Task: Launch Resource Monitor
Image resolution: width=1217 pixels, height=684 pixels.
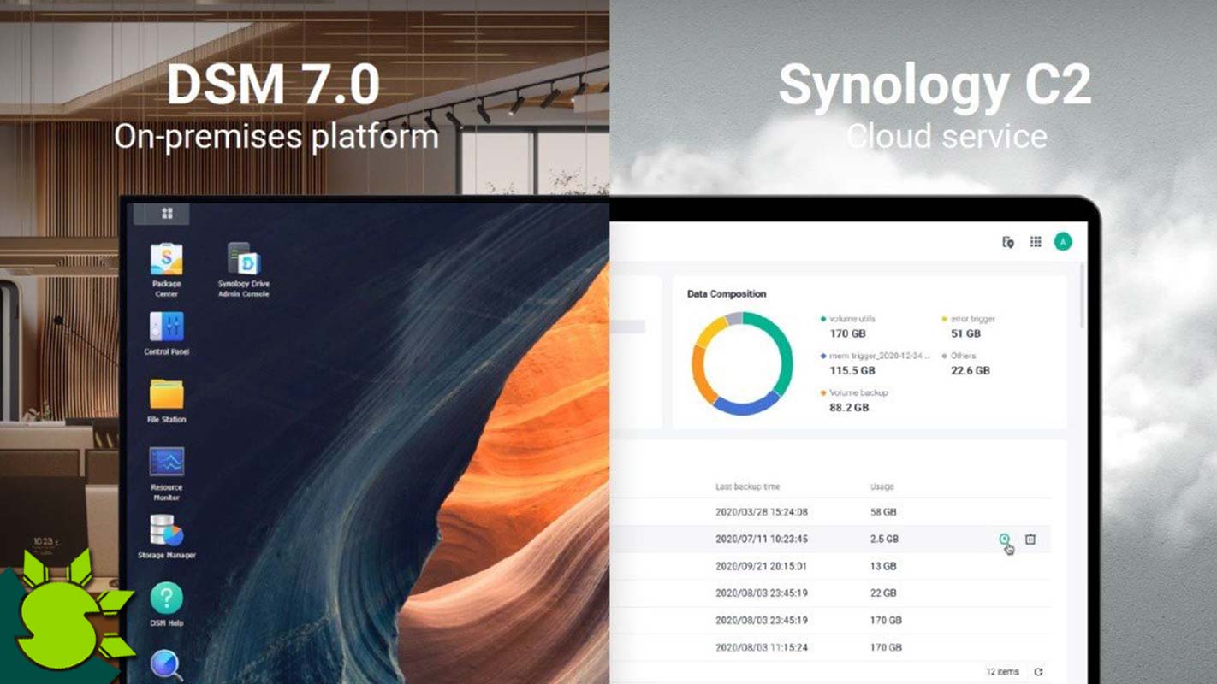Action: (x=167, y=474)
